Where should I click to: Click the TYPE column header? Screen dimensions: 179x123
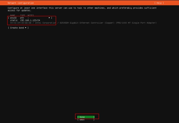point(23,15)
